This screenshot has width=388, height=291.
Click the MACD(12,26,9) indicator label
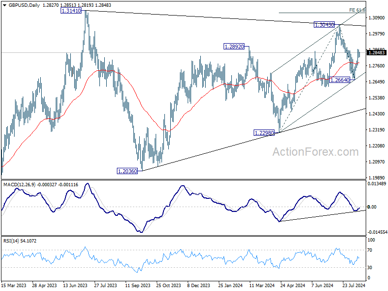19,185
